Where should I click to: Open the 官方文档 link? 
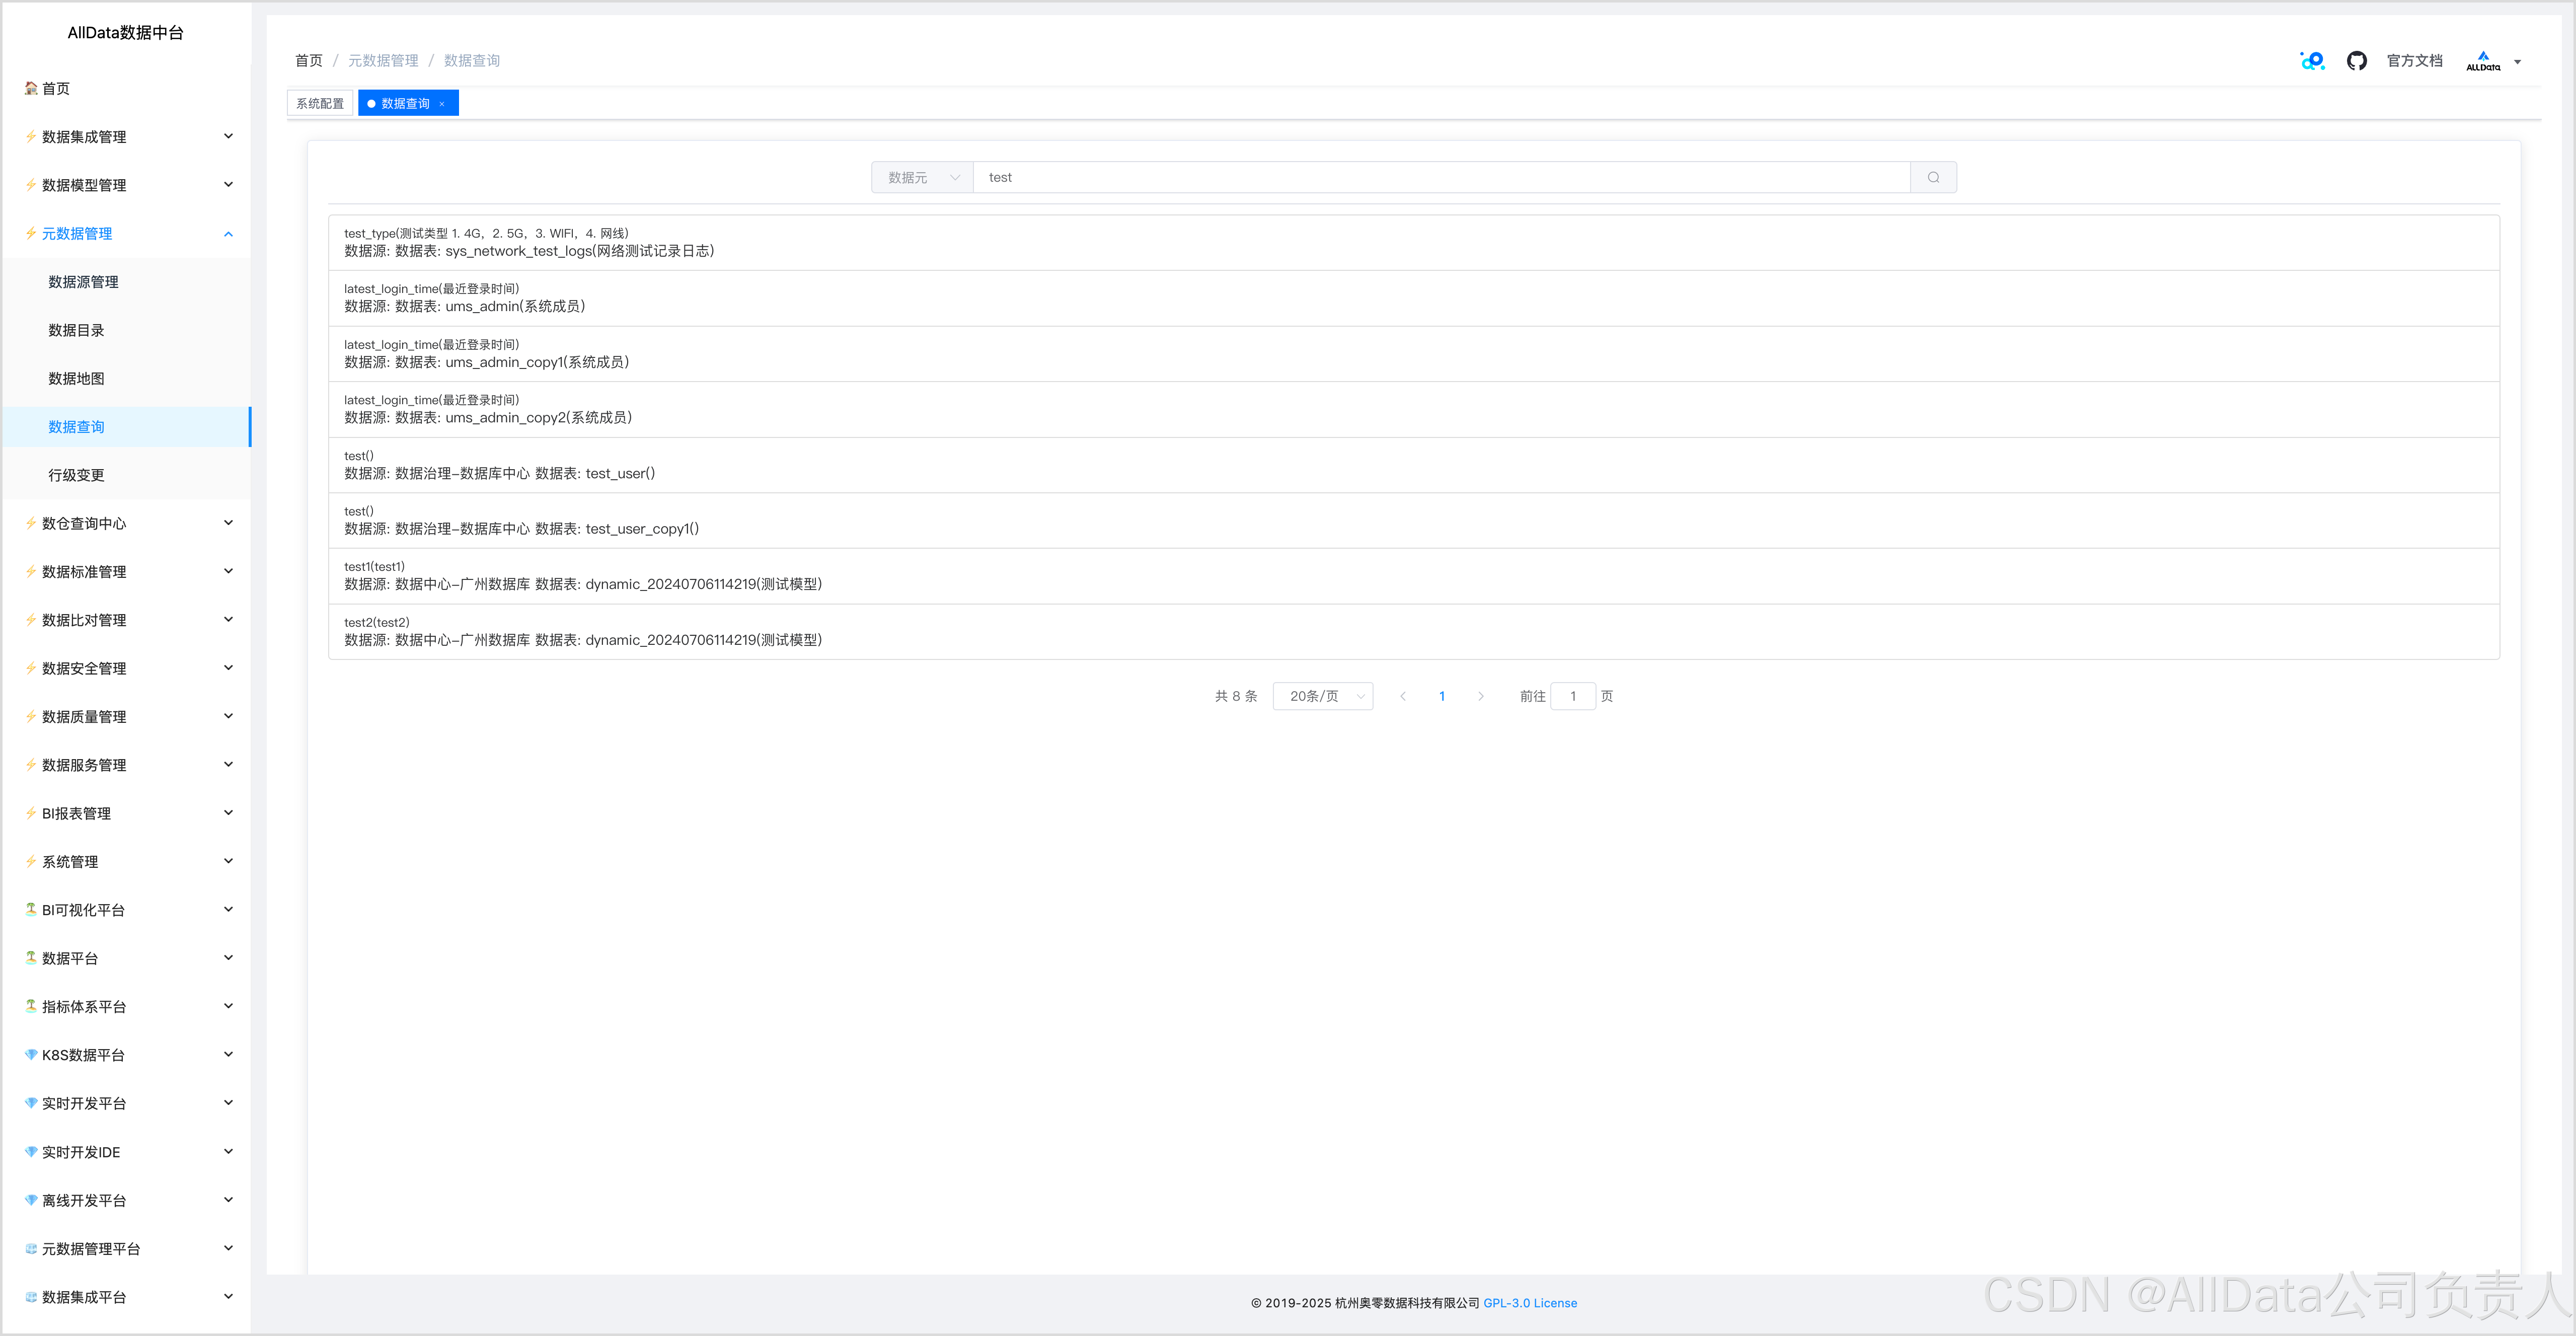(2414, 61)
